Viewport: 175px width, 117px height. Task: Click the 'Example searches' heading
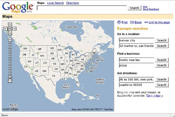coord(133,29)
